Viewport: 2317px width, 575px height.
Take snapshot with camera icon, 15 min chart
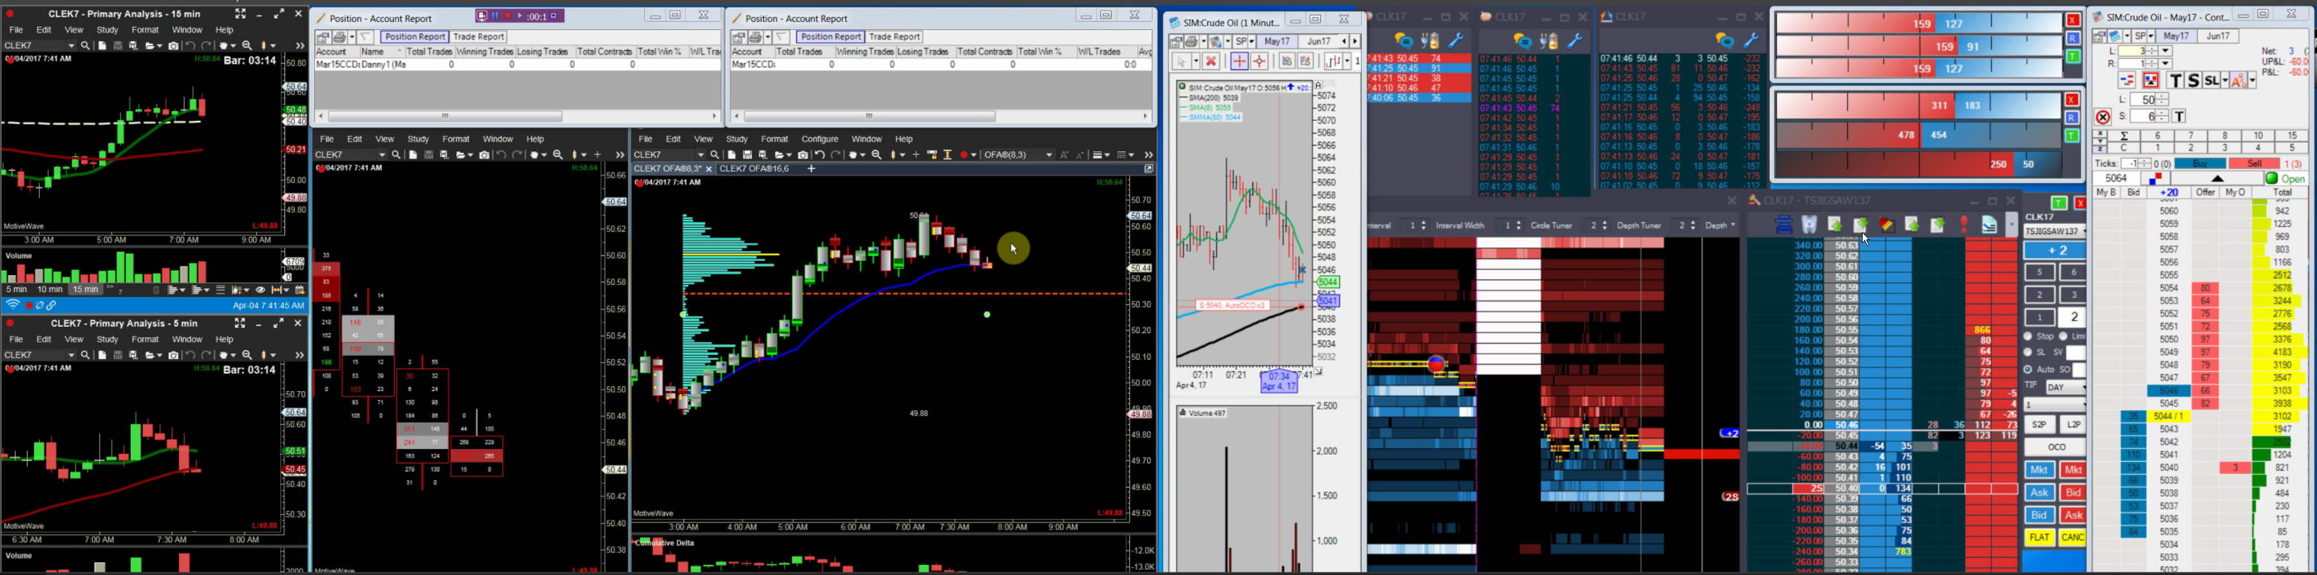click(x=174, y=46)
